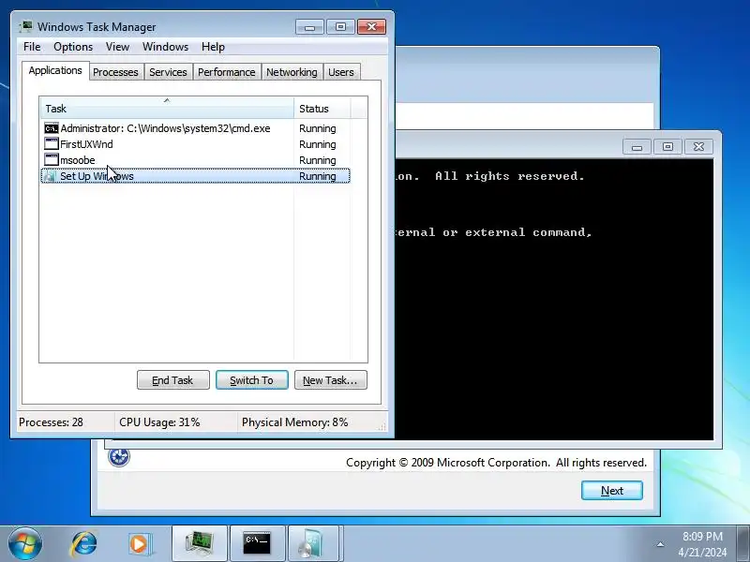The height and width of the screenshot is (562, 750).
Task: Click the Ease of Access icon
Action: pos(119,457)
